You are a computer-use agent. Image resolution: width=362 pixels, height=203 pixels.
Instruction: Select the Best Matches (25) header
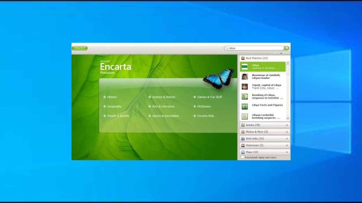pos(265,58)
